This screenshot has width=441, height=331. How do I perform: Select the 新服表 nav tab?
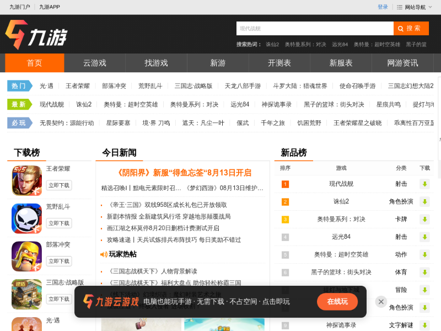[341, 63]
